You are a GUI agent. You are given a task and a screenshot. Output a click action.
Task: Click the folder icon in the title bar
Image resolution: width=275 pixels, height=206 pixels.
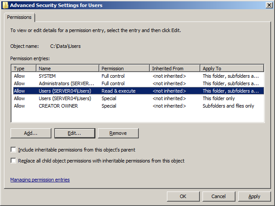pos(5,5)
